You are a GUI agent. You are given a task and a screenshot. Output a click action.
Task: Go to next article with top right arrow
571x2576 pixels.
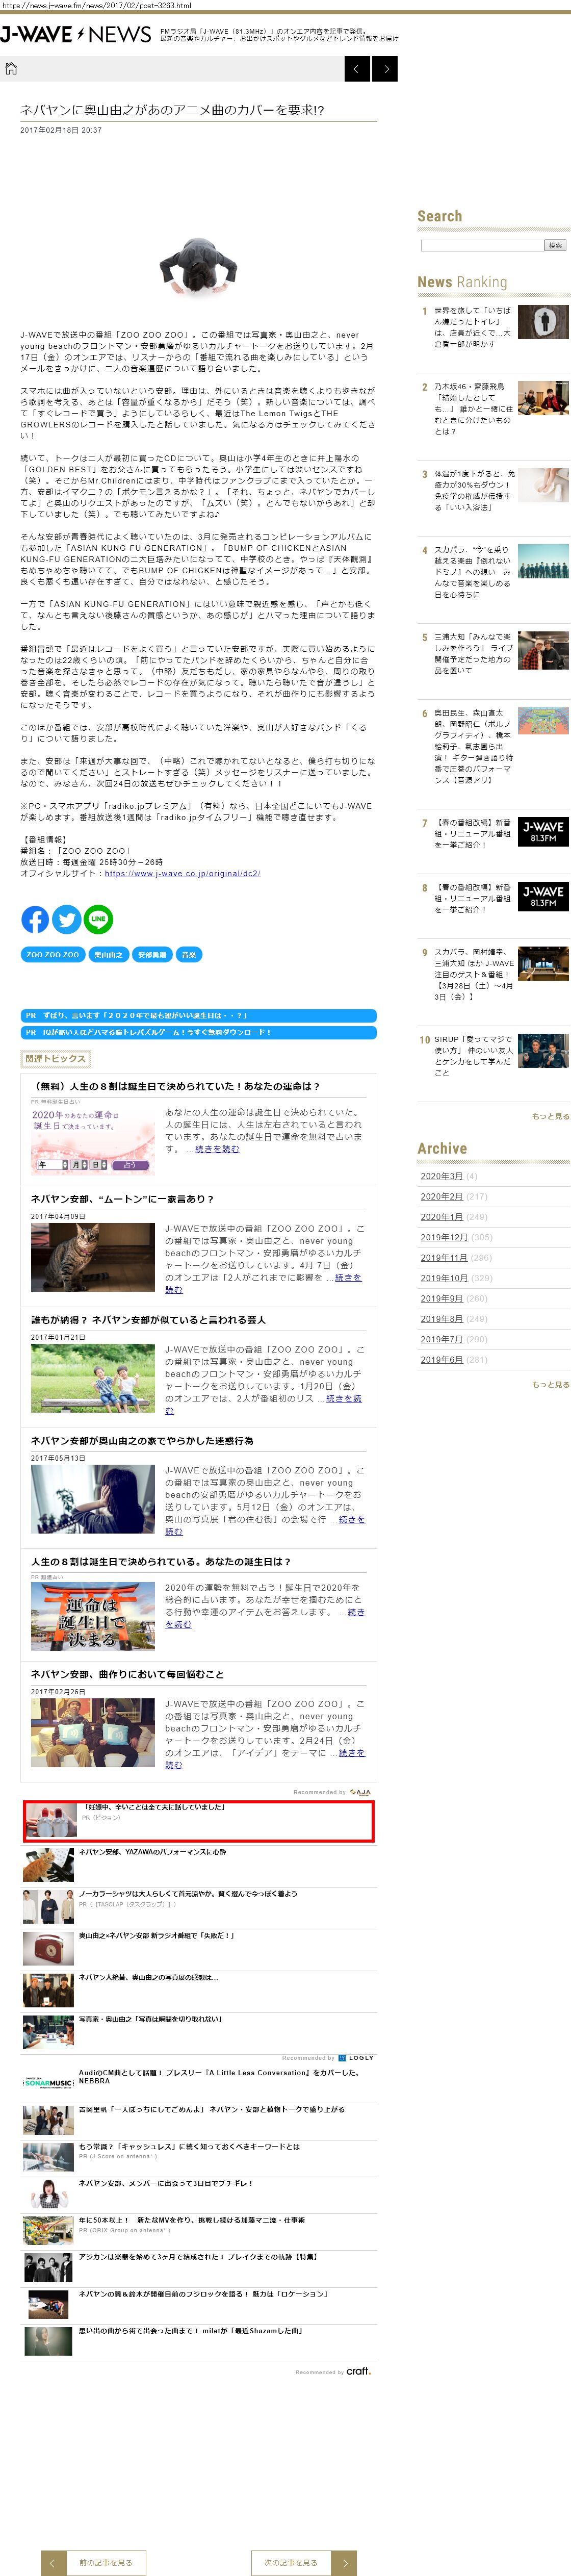[385, 68]
